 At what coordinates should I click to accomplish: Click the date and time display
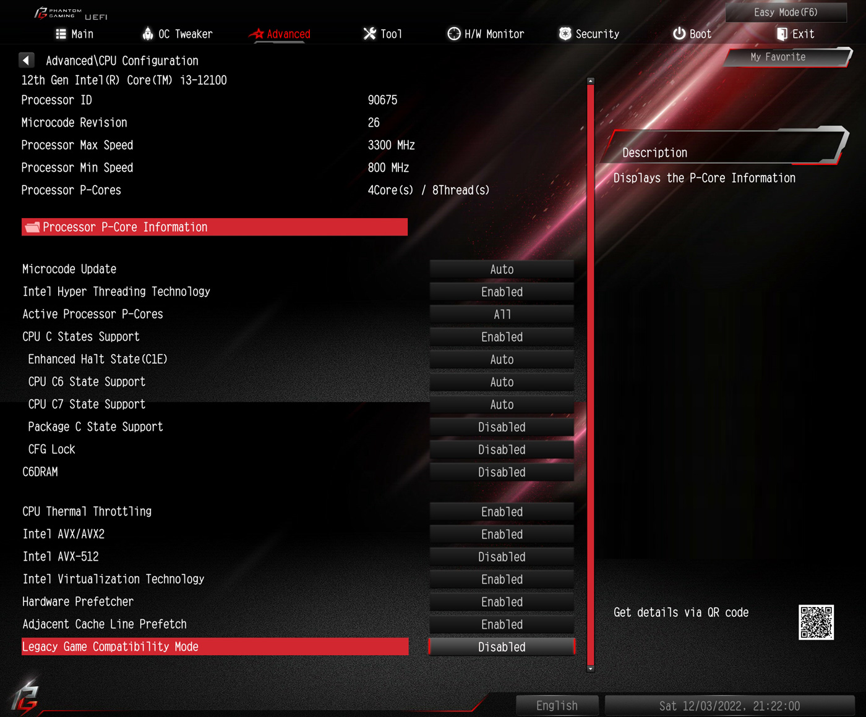pyautogui.click(x=729, y=705)
